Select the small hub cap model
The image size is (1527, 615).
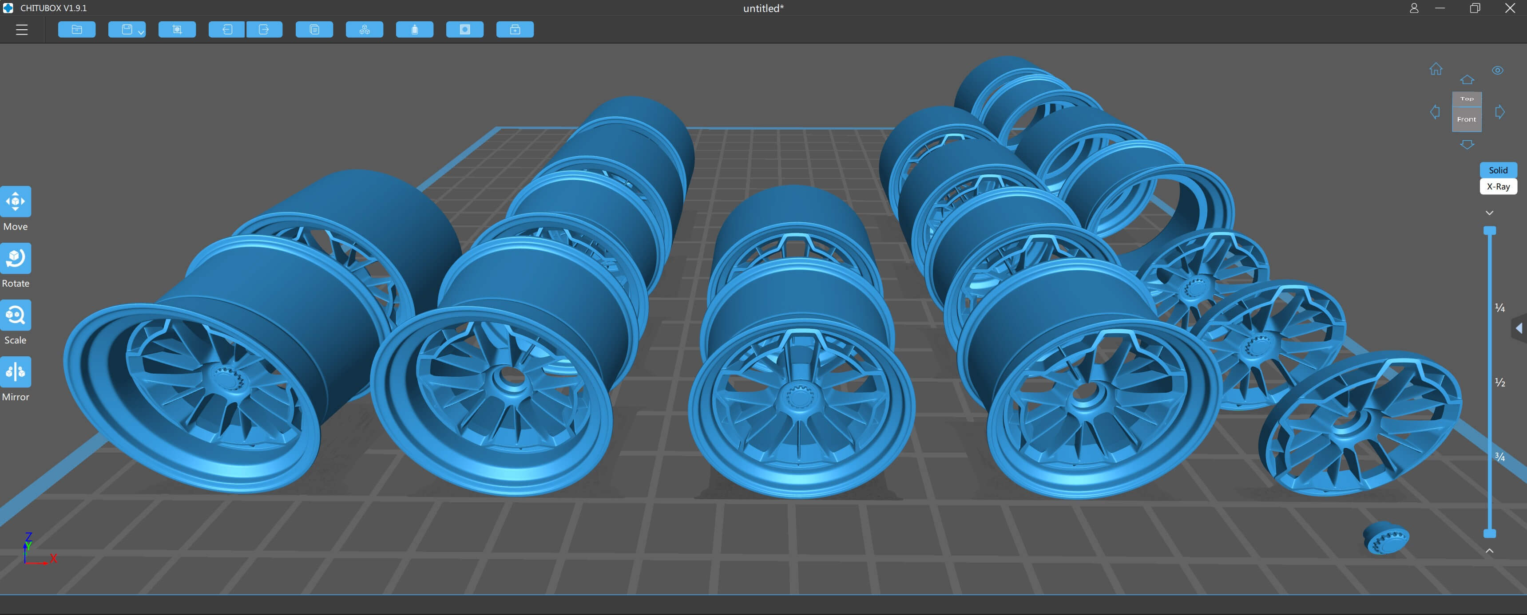click(1386, 538)
